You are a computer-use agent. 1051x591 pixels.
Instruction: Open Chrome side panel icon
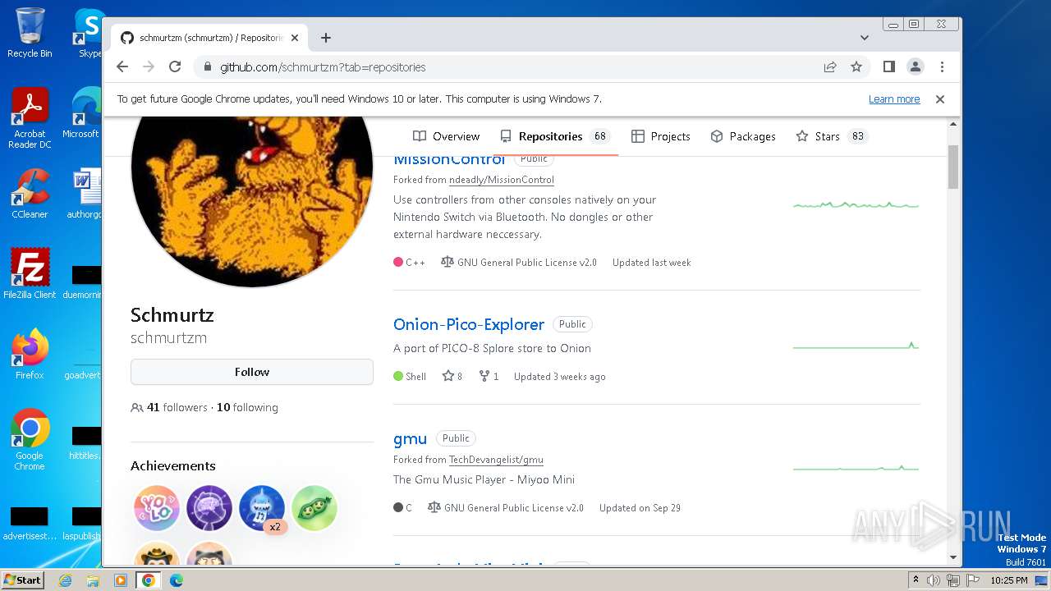[x=889, y=67]
